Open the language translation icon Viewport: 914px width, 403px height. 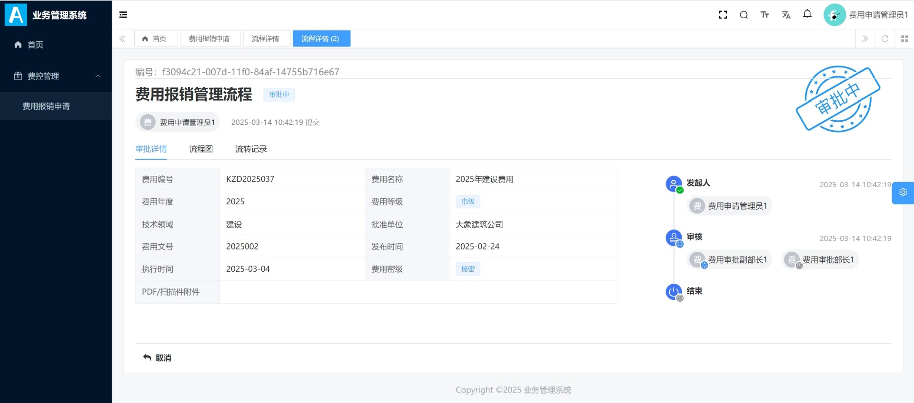[x=786, y=15]
